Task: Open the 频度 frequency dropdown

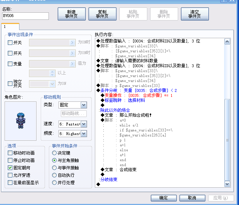Action: click(84, 134)
